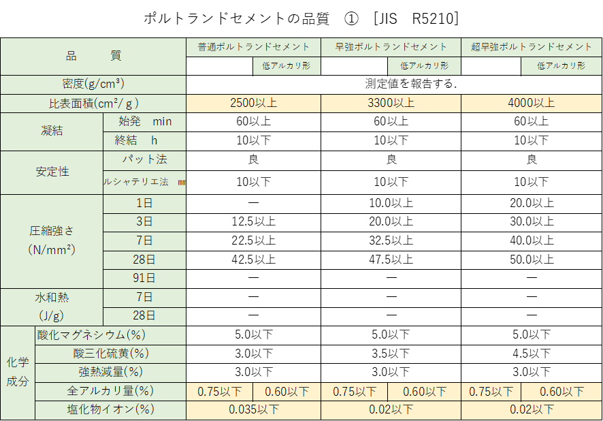This screenshot has width=603, height=421.
Task: Click the 4000以上 value cell
Action: pyautogui.click(x=532, y=104)
